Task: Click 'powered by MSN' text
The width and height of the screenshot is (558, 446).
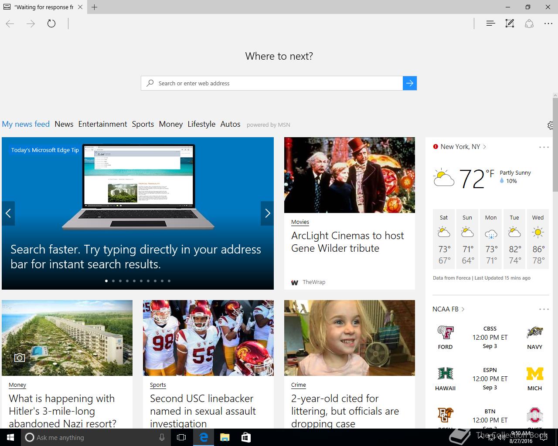Action: tap(269, 125)
